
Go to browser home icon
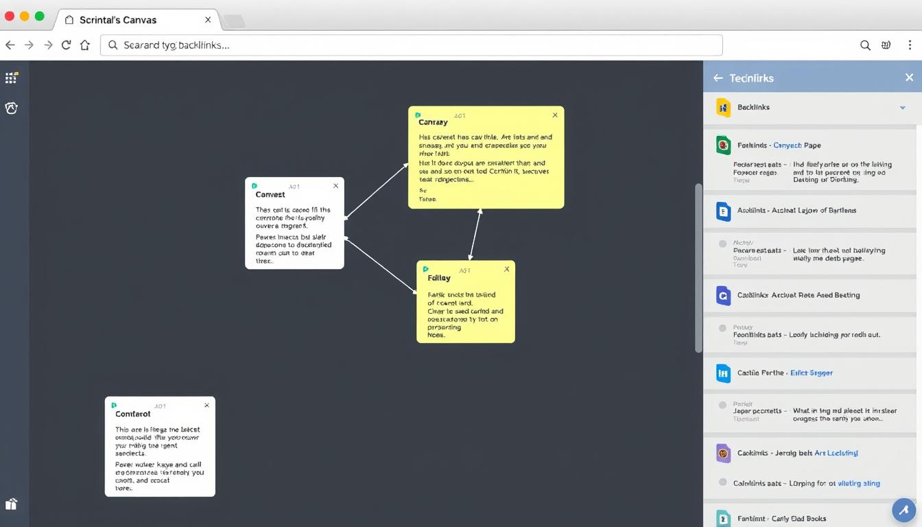[x=85, y=45]
